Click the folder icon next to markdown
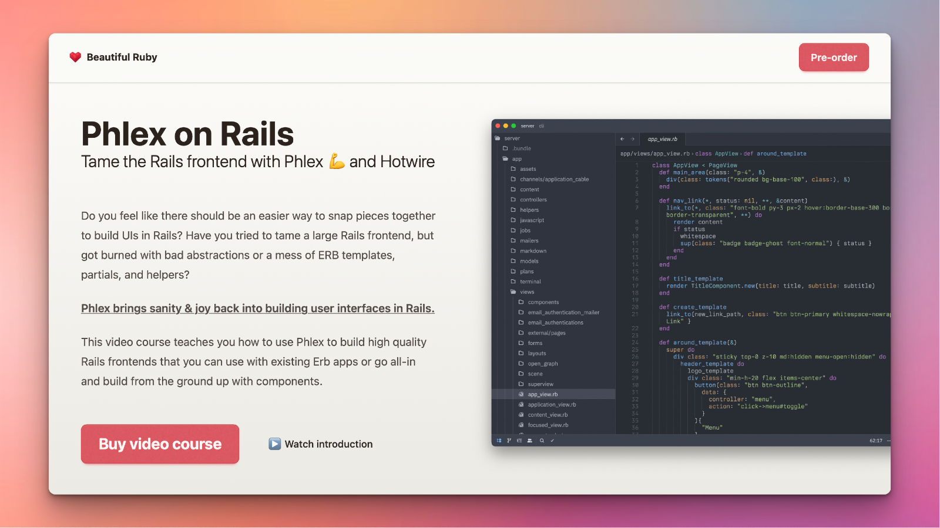940x528 pixels. 513,251
